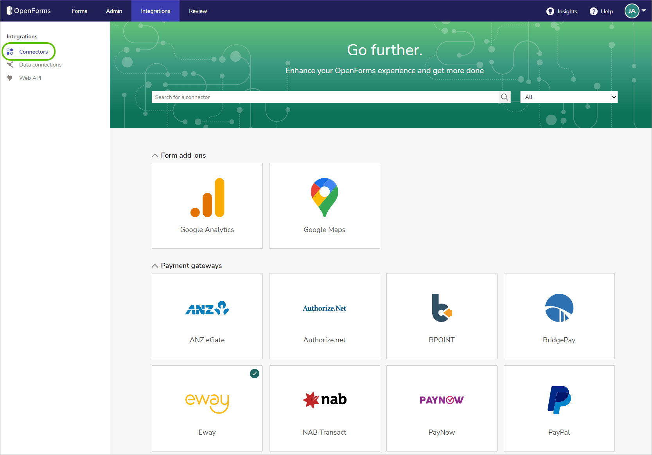Click the PayPal logo
The width and height of the screenshot is (652, 455).
point(559,400)
